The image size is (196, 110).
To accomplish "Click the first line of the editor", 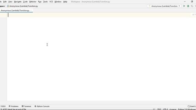I will point(99,15).
